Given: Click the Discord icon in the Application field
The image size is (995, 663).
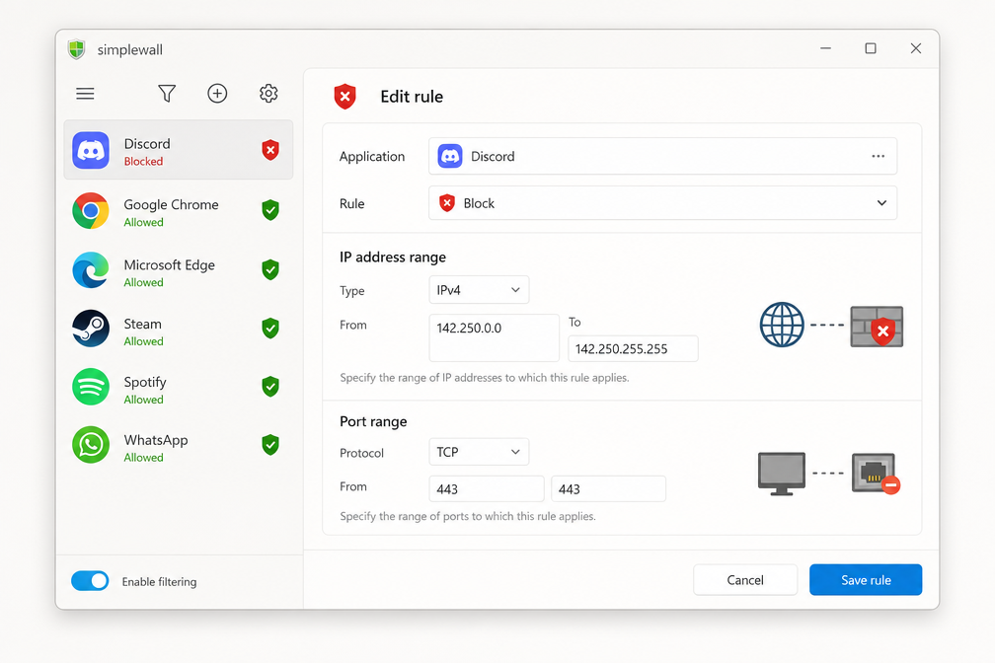Looking at the screenshot, I should pyautogui.click(x=450, y=156).
